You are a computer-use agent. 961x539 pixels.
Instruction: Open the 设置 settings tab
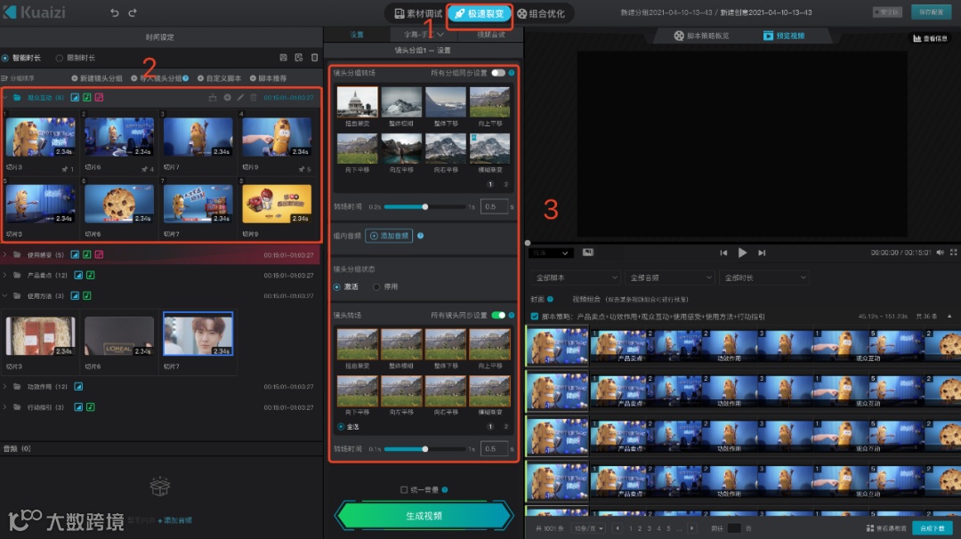point(357,35)
